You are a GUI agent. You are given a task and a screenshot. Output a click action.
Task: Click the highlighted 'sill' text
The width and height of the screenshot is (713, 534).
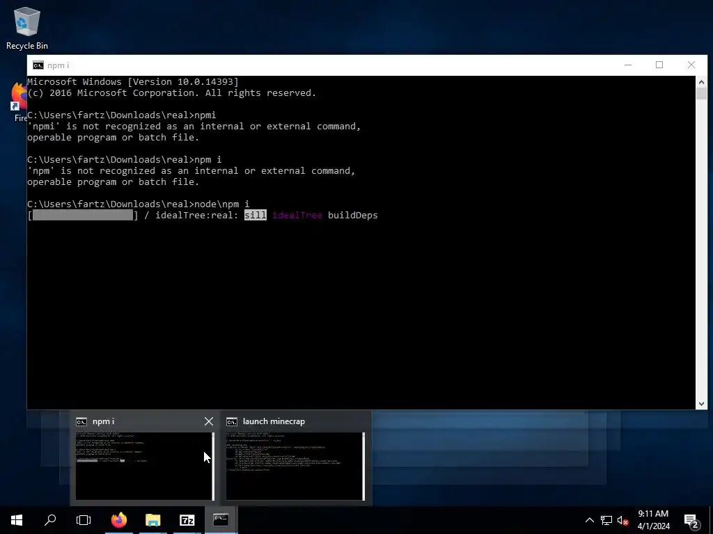(255, 216)
